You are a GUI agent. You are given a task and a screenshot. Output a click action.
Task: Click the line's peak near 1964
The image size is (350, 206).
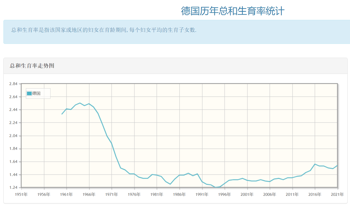click(x=80, y=103)
